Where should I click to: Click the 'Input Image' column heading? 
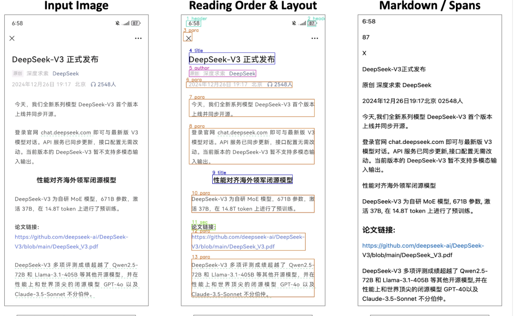click(x=76, y=6)
